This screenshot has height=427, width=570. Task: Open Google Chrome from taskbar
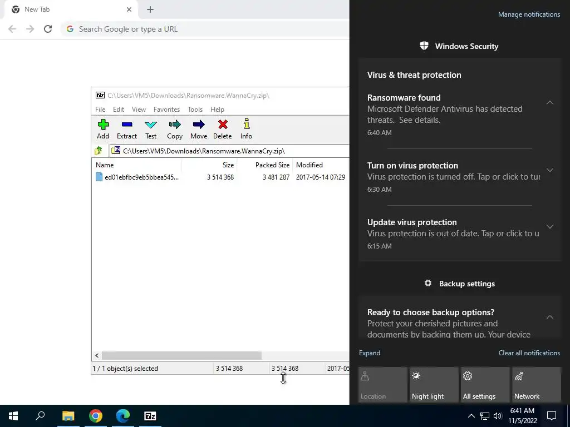[95, 416]
